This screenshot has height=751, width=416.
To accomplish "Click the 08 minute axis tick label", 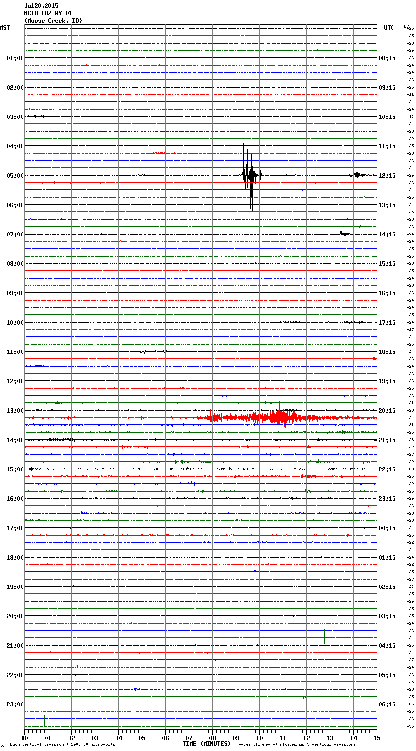I will click(x=212, y=738).
